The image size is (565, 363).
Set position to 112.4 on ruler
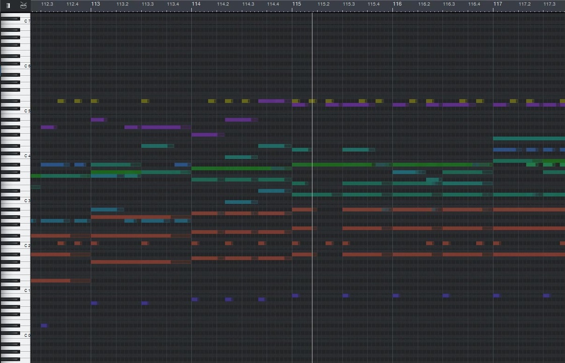click(x=73, y=5)
